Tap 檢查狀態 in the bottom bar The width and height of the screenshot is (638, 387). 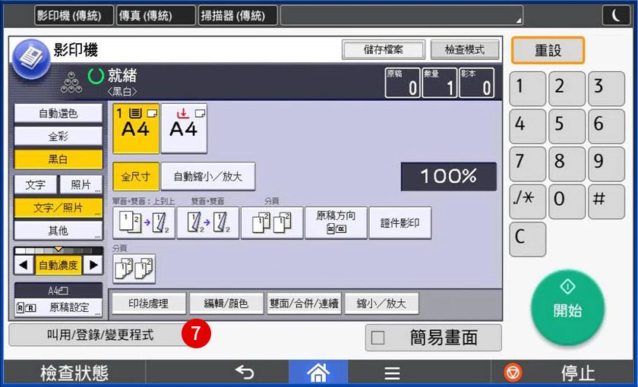click(74, 373)
